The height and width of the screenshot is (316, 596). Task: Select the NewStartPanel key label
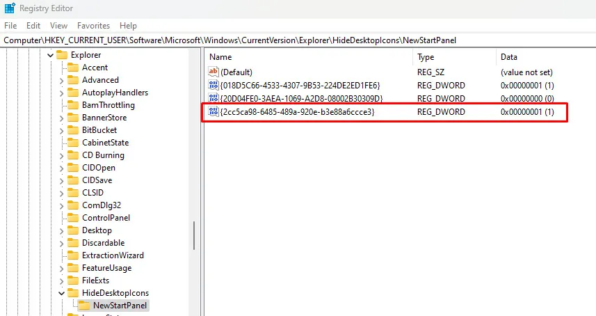coord(120,306)
